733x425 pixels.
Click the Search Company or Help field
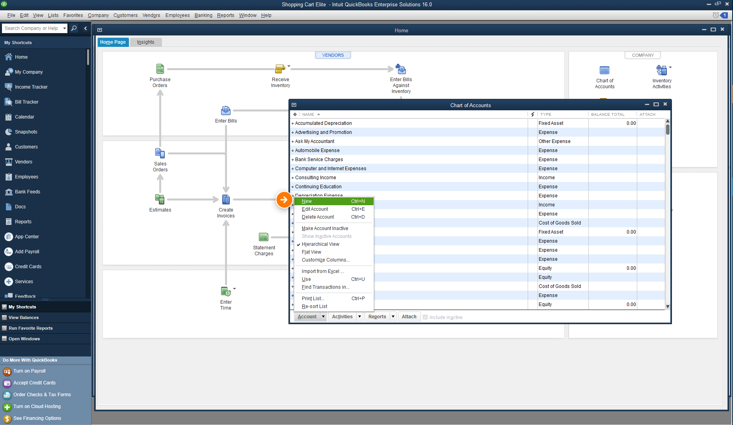click(32, 28)
